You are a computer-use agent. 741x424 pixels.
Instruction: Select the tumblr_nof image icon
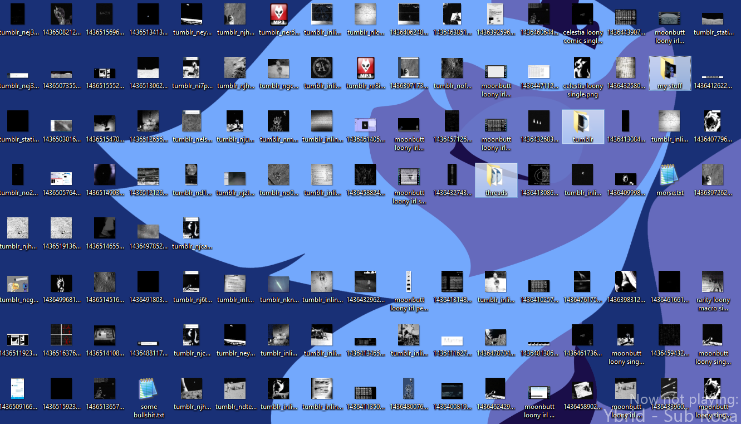point(453,68)
